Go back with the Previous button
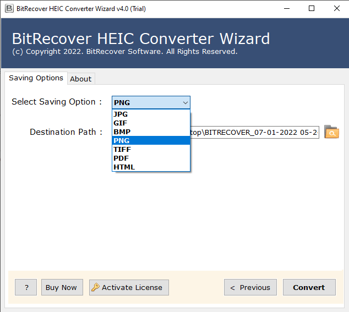This screenshot has height=312, width=349. tap(250, 287)
